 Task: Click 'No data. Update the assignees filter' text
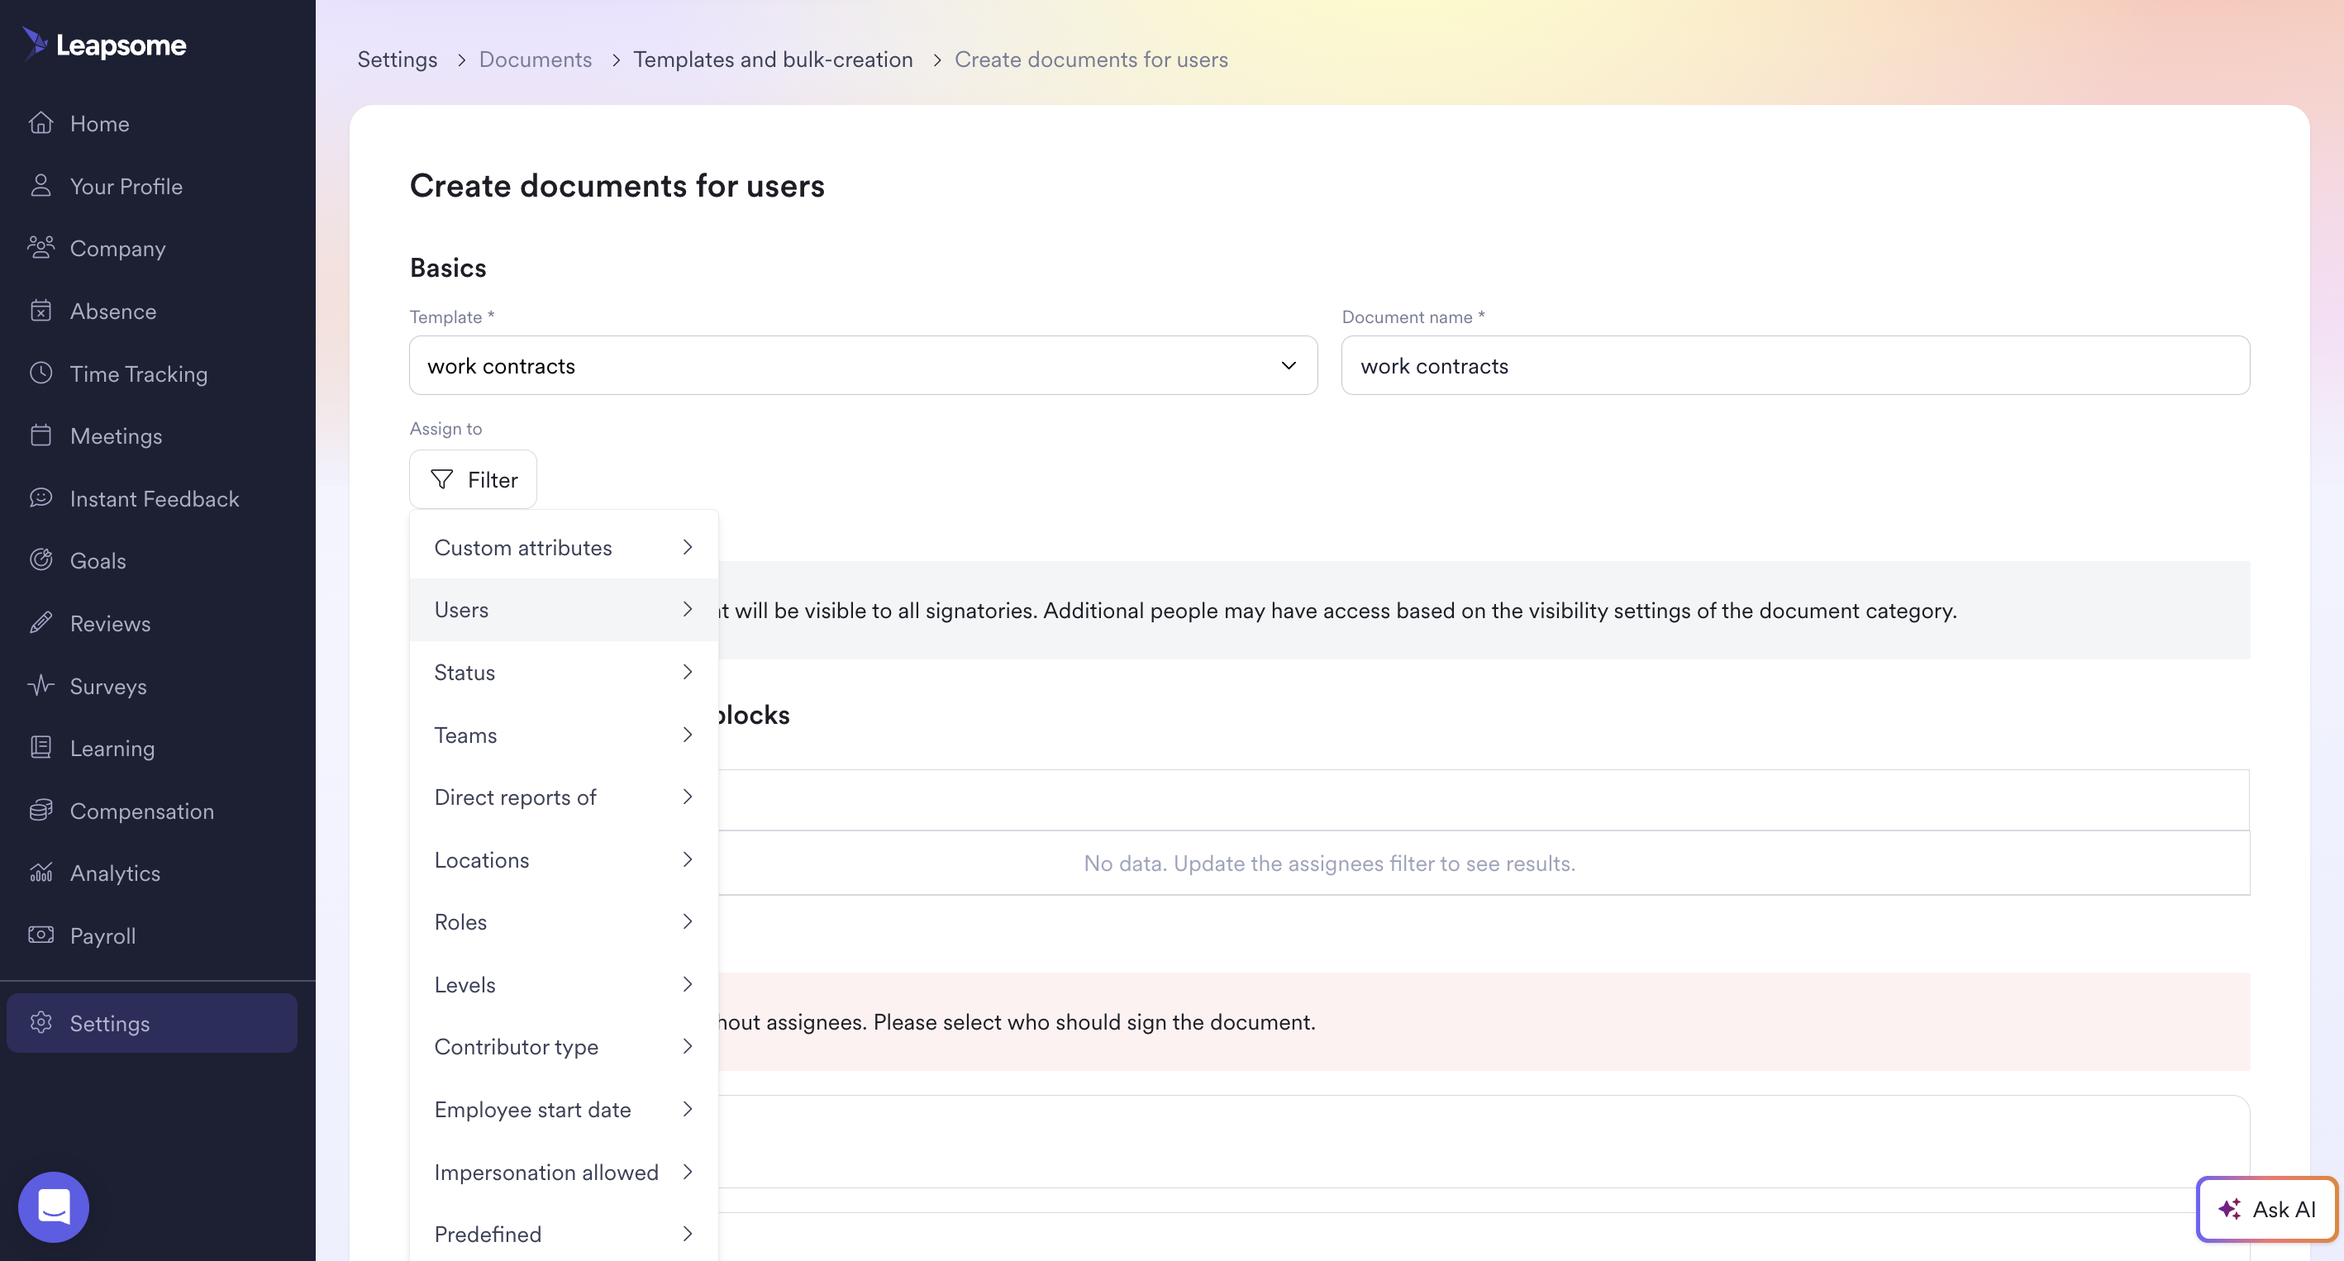tap(1328, 863)
